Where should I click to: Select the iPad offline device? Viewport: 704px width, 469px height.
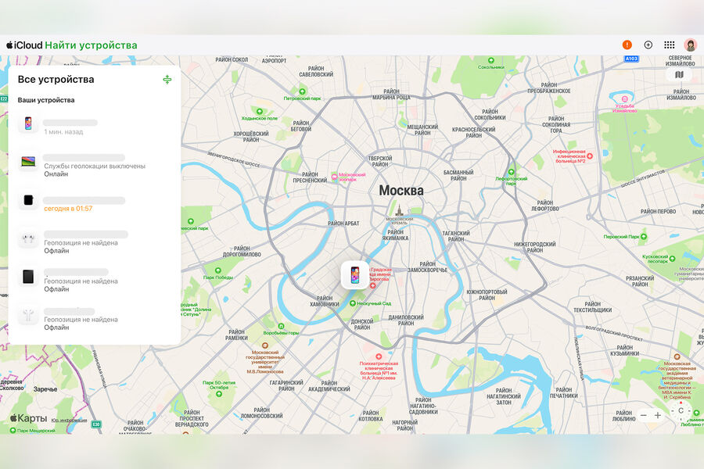(95, 277)
